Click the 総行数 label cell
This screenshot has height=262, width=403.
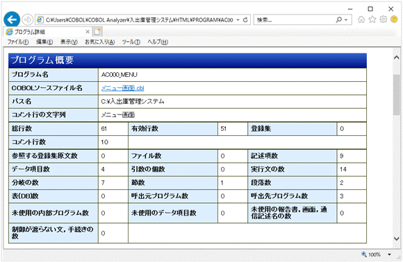(54, 129)
